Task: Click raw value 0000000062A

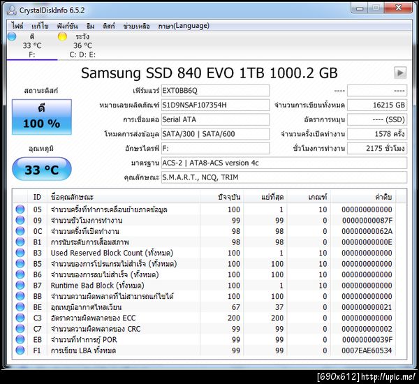Action: (x=367, y=231)
